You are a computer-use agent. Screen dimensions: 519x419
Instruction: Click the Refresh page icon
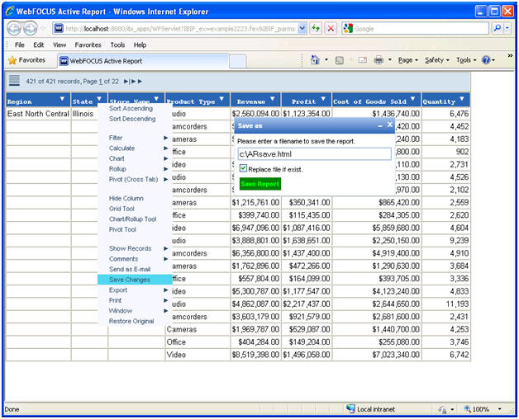pyautogui.click(x=316, y=28)
